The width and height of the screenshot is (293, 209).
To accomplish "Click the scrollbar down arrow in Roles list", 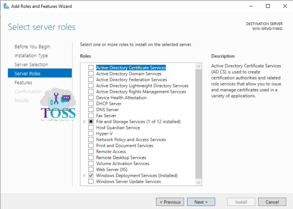I will tap(198, 183).
